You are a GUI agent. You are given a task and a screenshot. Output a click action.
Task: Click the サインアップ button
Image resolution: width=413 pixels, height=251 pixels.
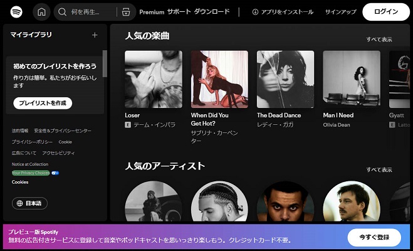pos(340,12)
